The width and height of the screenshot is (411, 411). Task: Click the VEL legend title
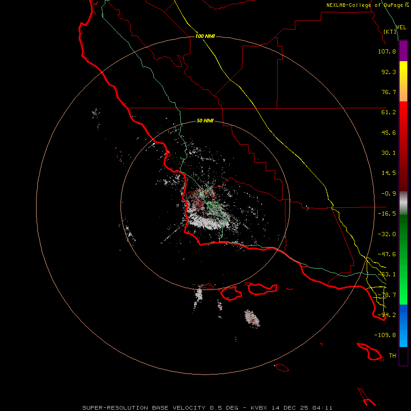(x=401, y=27)
